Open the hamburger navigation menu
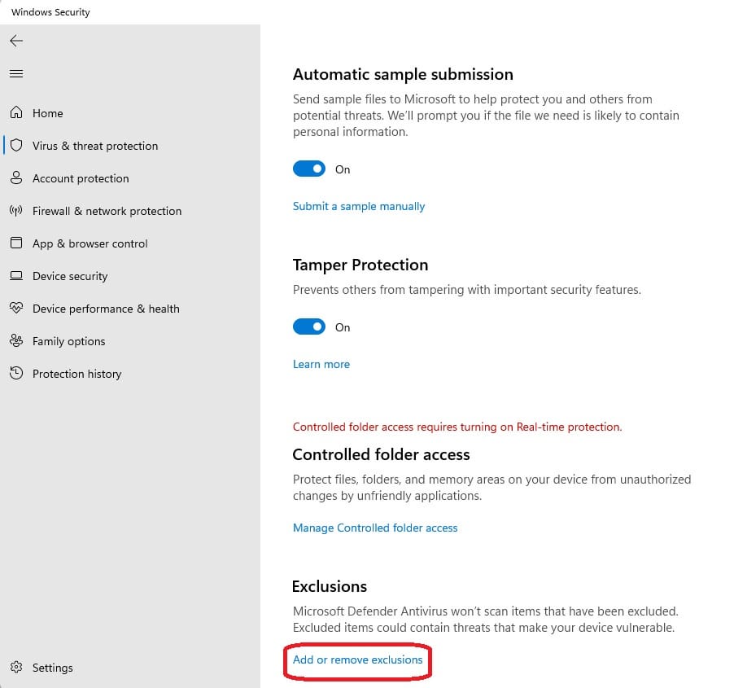This screenshot has height=688, width=734. [16, 73]
